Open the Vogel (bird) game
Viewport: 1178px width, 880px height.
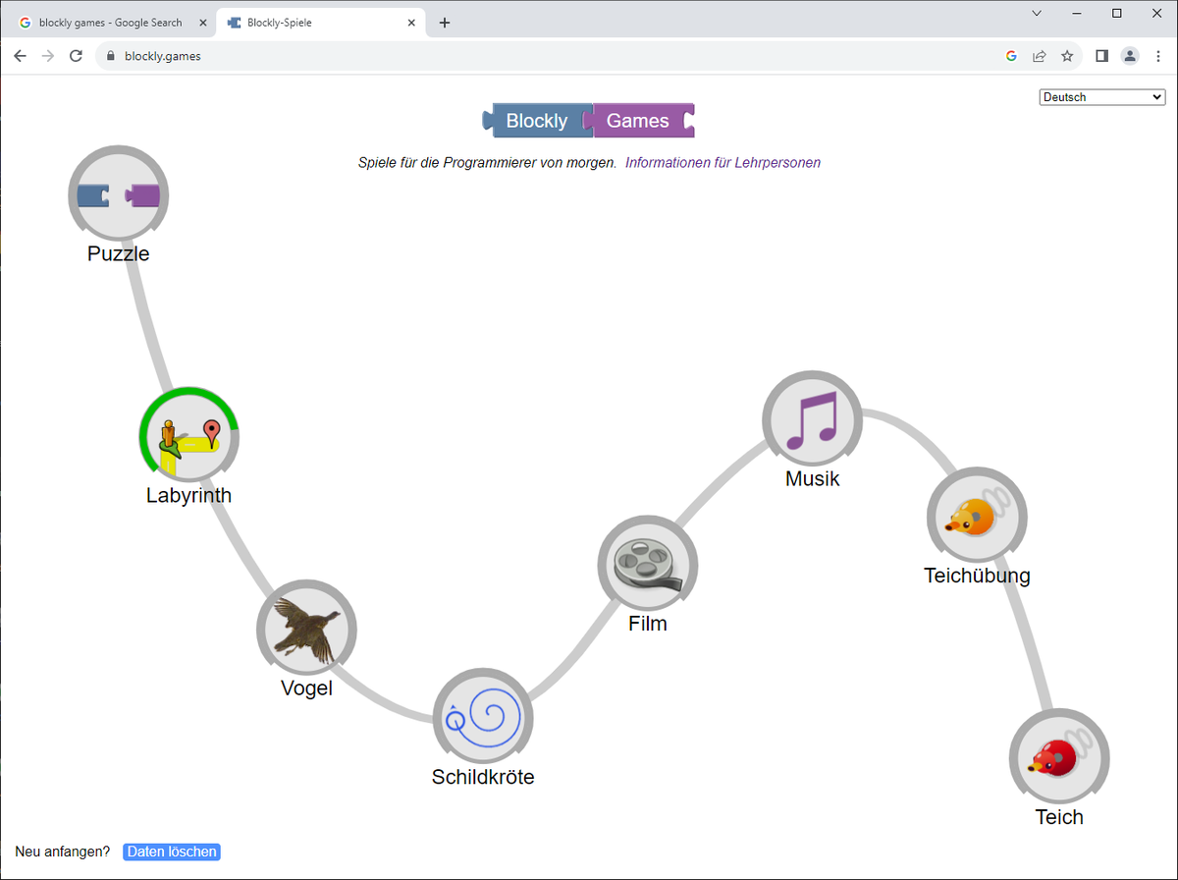click(306, 629)
